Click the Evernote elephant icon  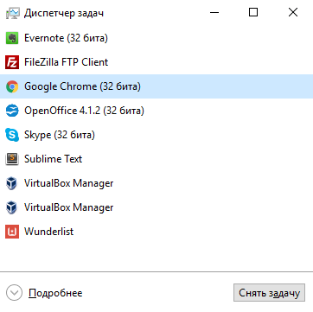[x=12, y=38]
